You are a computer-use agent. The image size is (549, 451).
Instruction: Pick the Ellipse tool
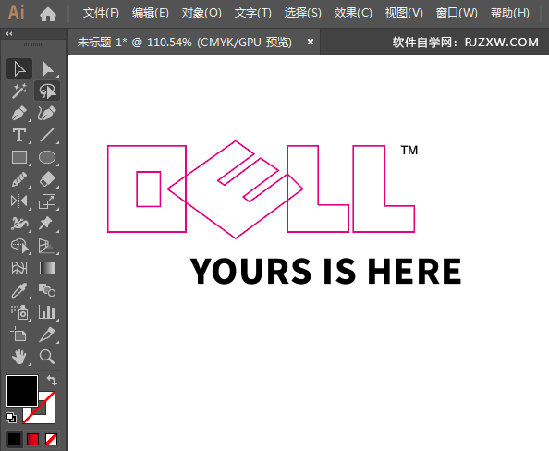[47, 157]
